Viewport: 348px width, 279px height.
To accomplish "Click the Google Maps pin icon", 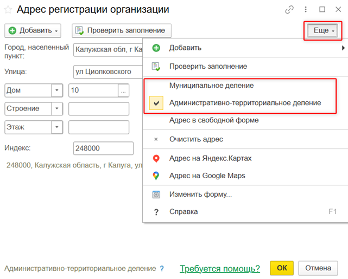I will pyautogui.click(x=156, y=176).
